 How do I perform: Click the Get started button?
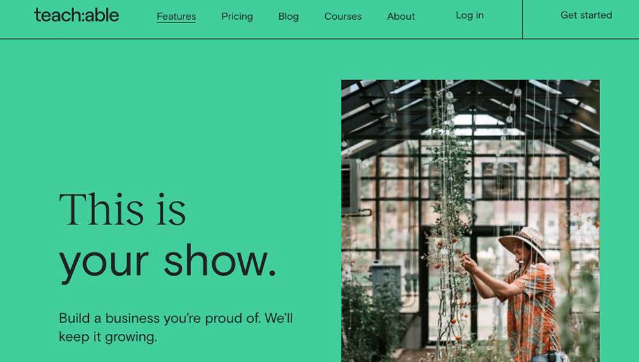(586, 15)
